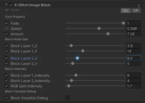
Task: Click the RGB Split Indensity value field
Action: 134,86
